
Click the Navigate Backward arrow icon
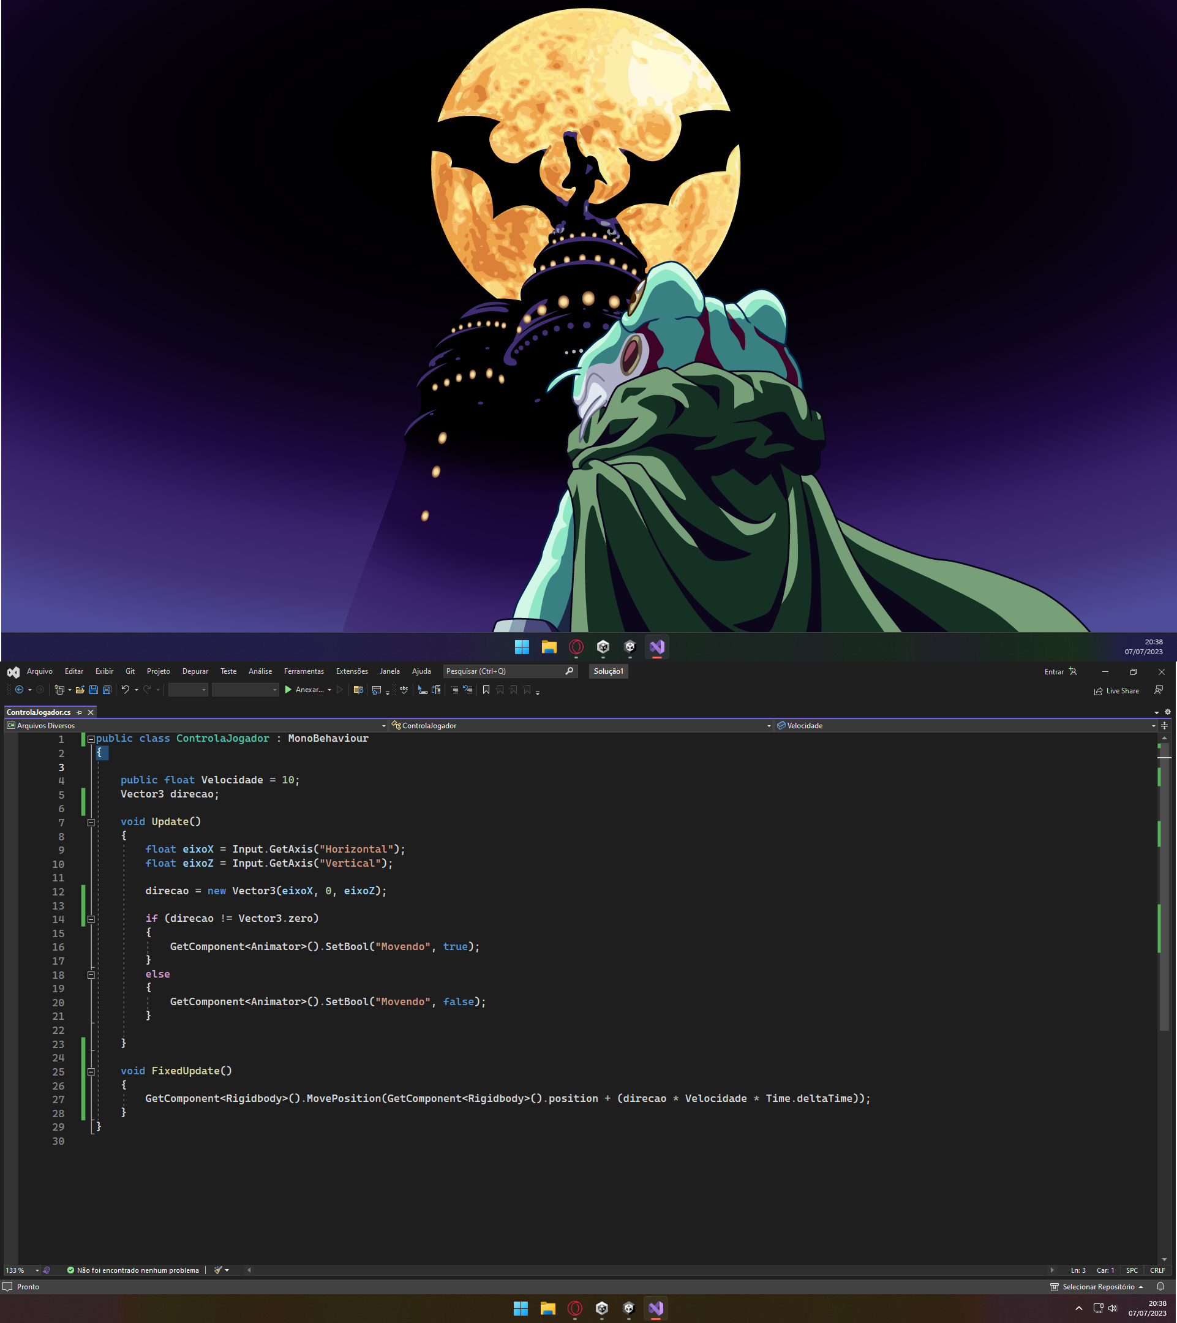point(20,690)
